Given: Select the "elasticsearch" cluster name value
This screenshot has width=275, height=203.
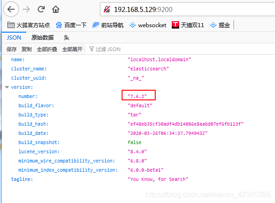Looking at the screenshot, I should click(148, 69).
